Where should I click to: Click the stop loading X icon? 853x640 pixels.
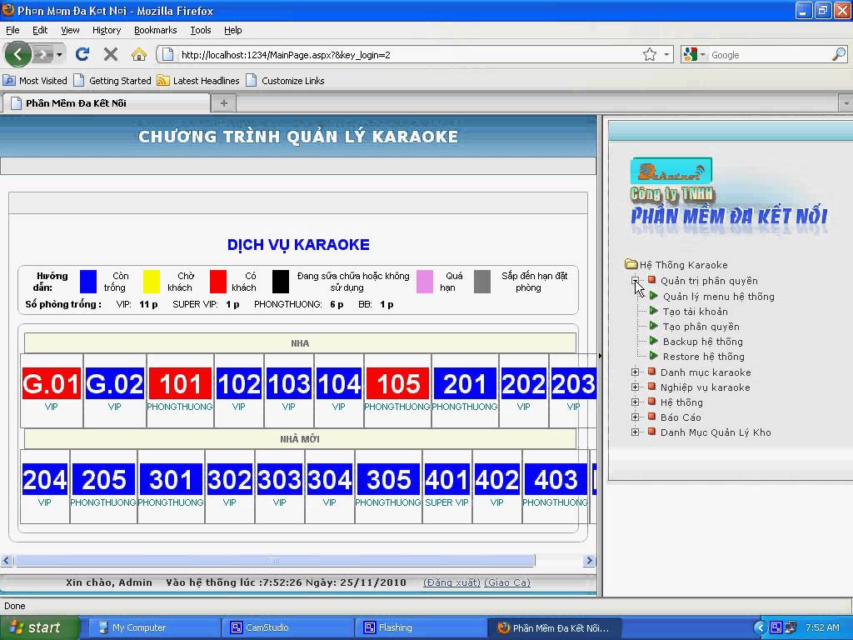[x=110, y=55]
